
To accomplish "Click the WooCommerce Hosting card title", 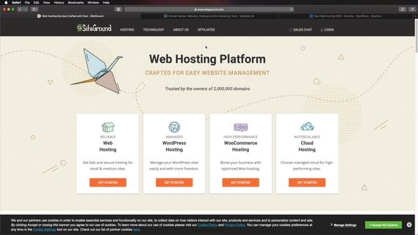I will 240,146.
